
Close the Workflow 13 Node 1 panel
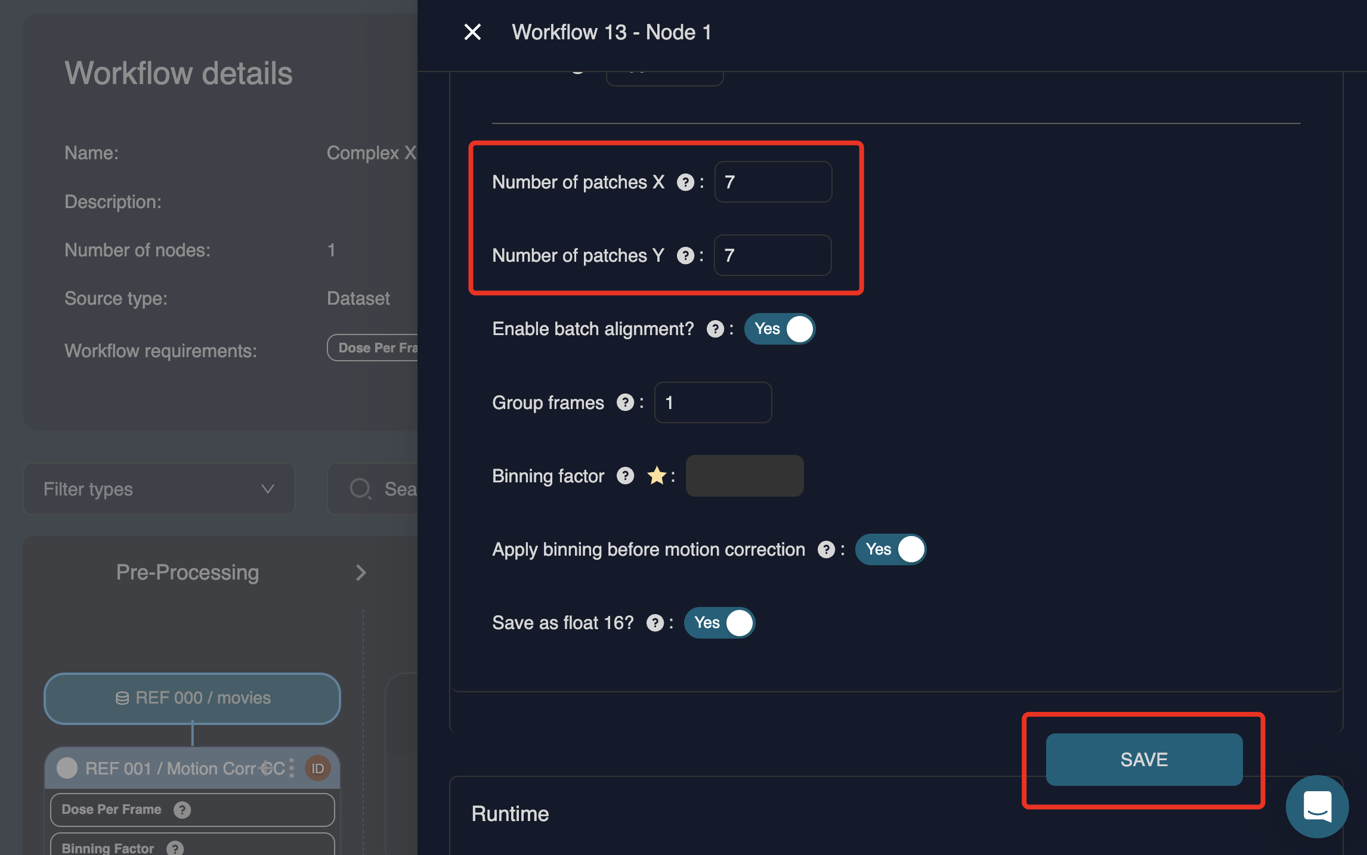pyautogui.click(x=472, y=32)
